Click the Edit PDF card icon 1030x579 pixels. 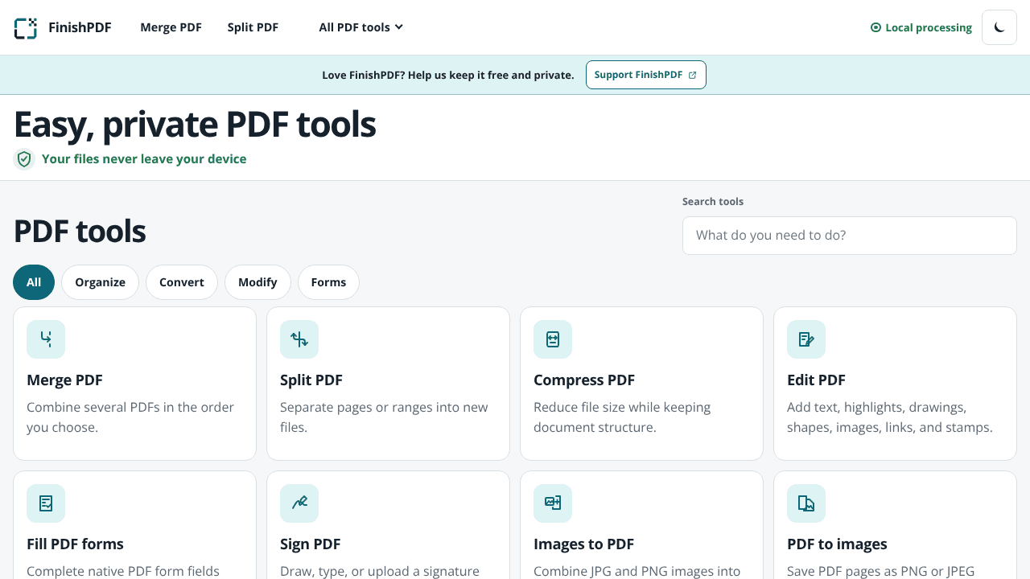click(x=806, y=339)
